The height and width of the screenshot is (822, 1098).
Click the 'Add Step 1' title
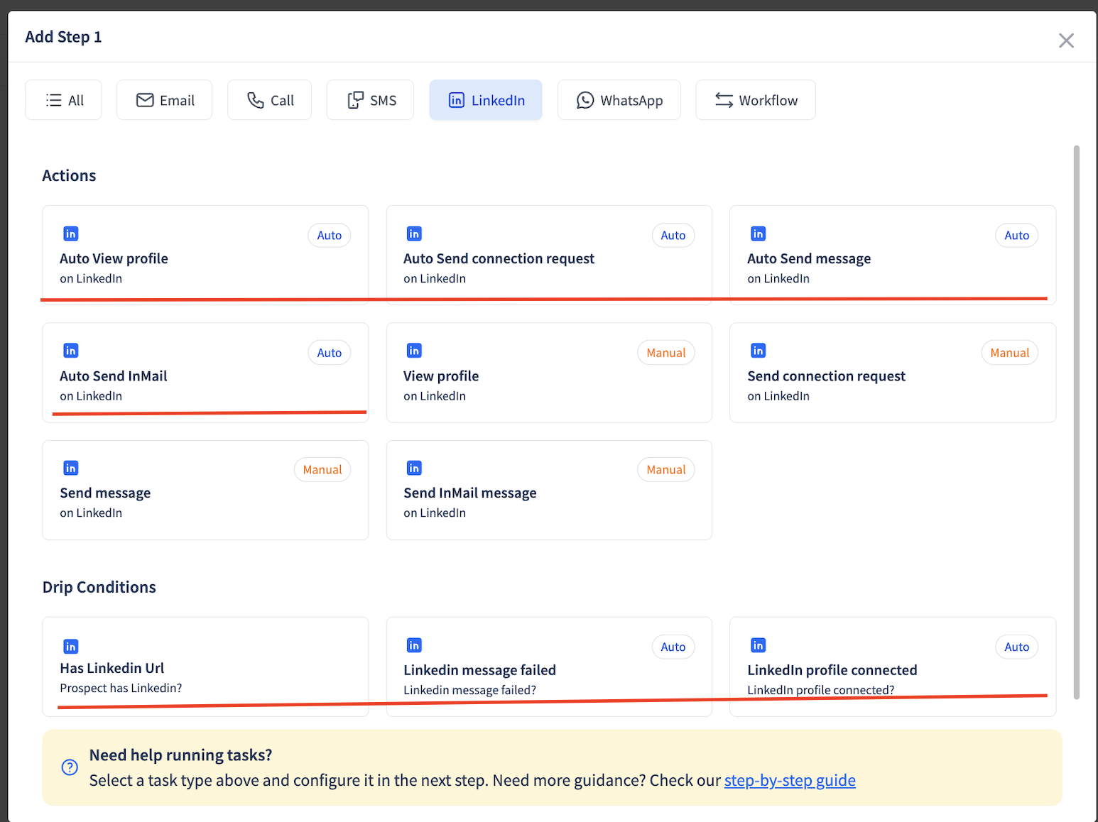tap(63, 37)
